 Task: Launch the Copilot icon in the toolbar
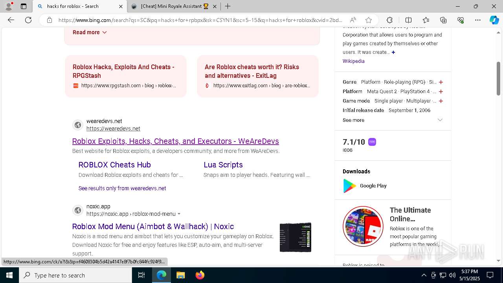click(494, 20)
